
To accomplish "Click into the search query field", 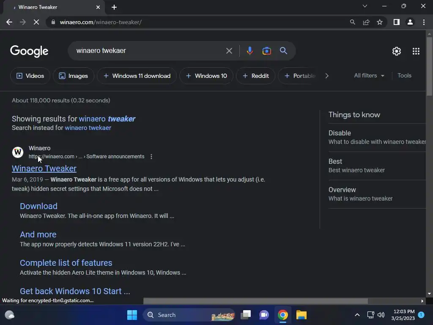I will [149, 51].
